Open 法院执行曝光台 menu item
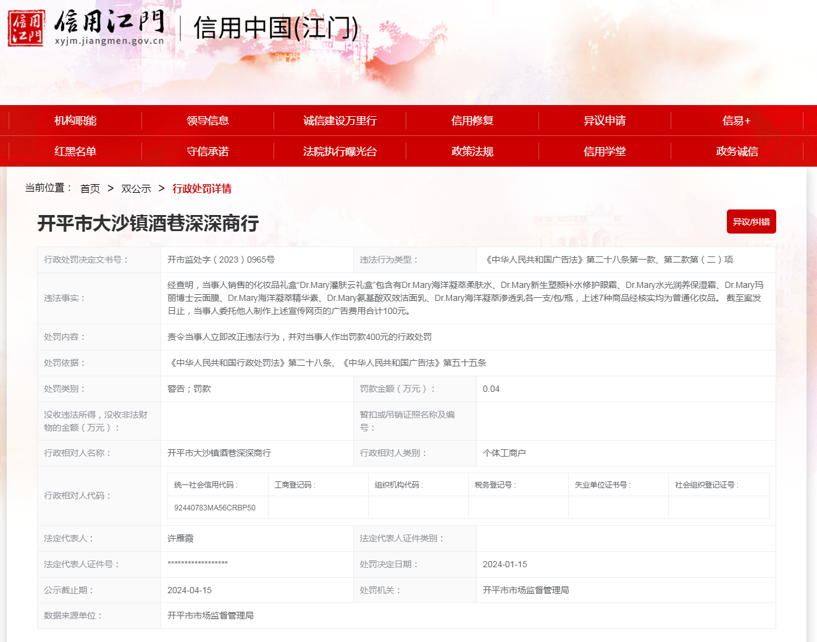Viewport: 817px width, 642px height. click(340, 151)
